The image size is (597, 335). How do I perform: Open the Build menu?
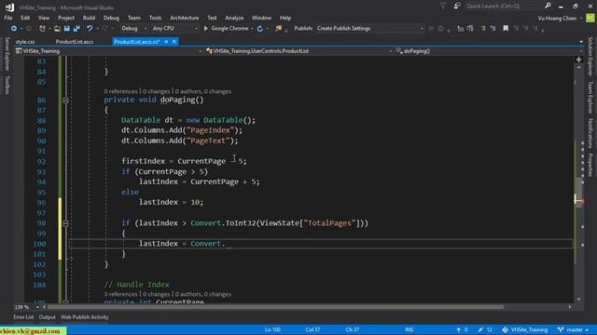click(90, 18)
